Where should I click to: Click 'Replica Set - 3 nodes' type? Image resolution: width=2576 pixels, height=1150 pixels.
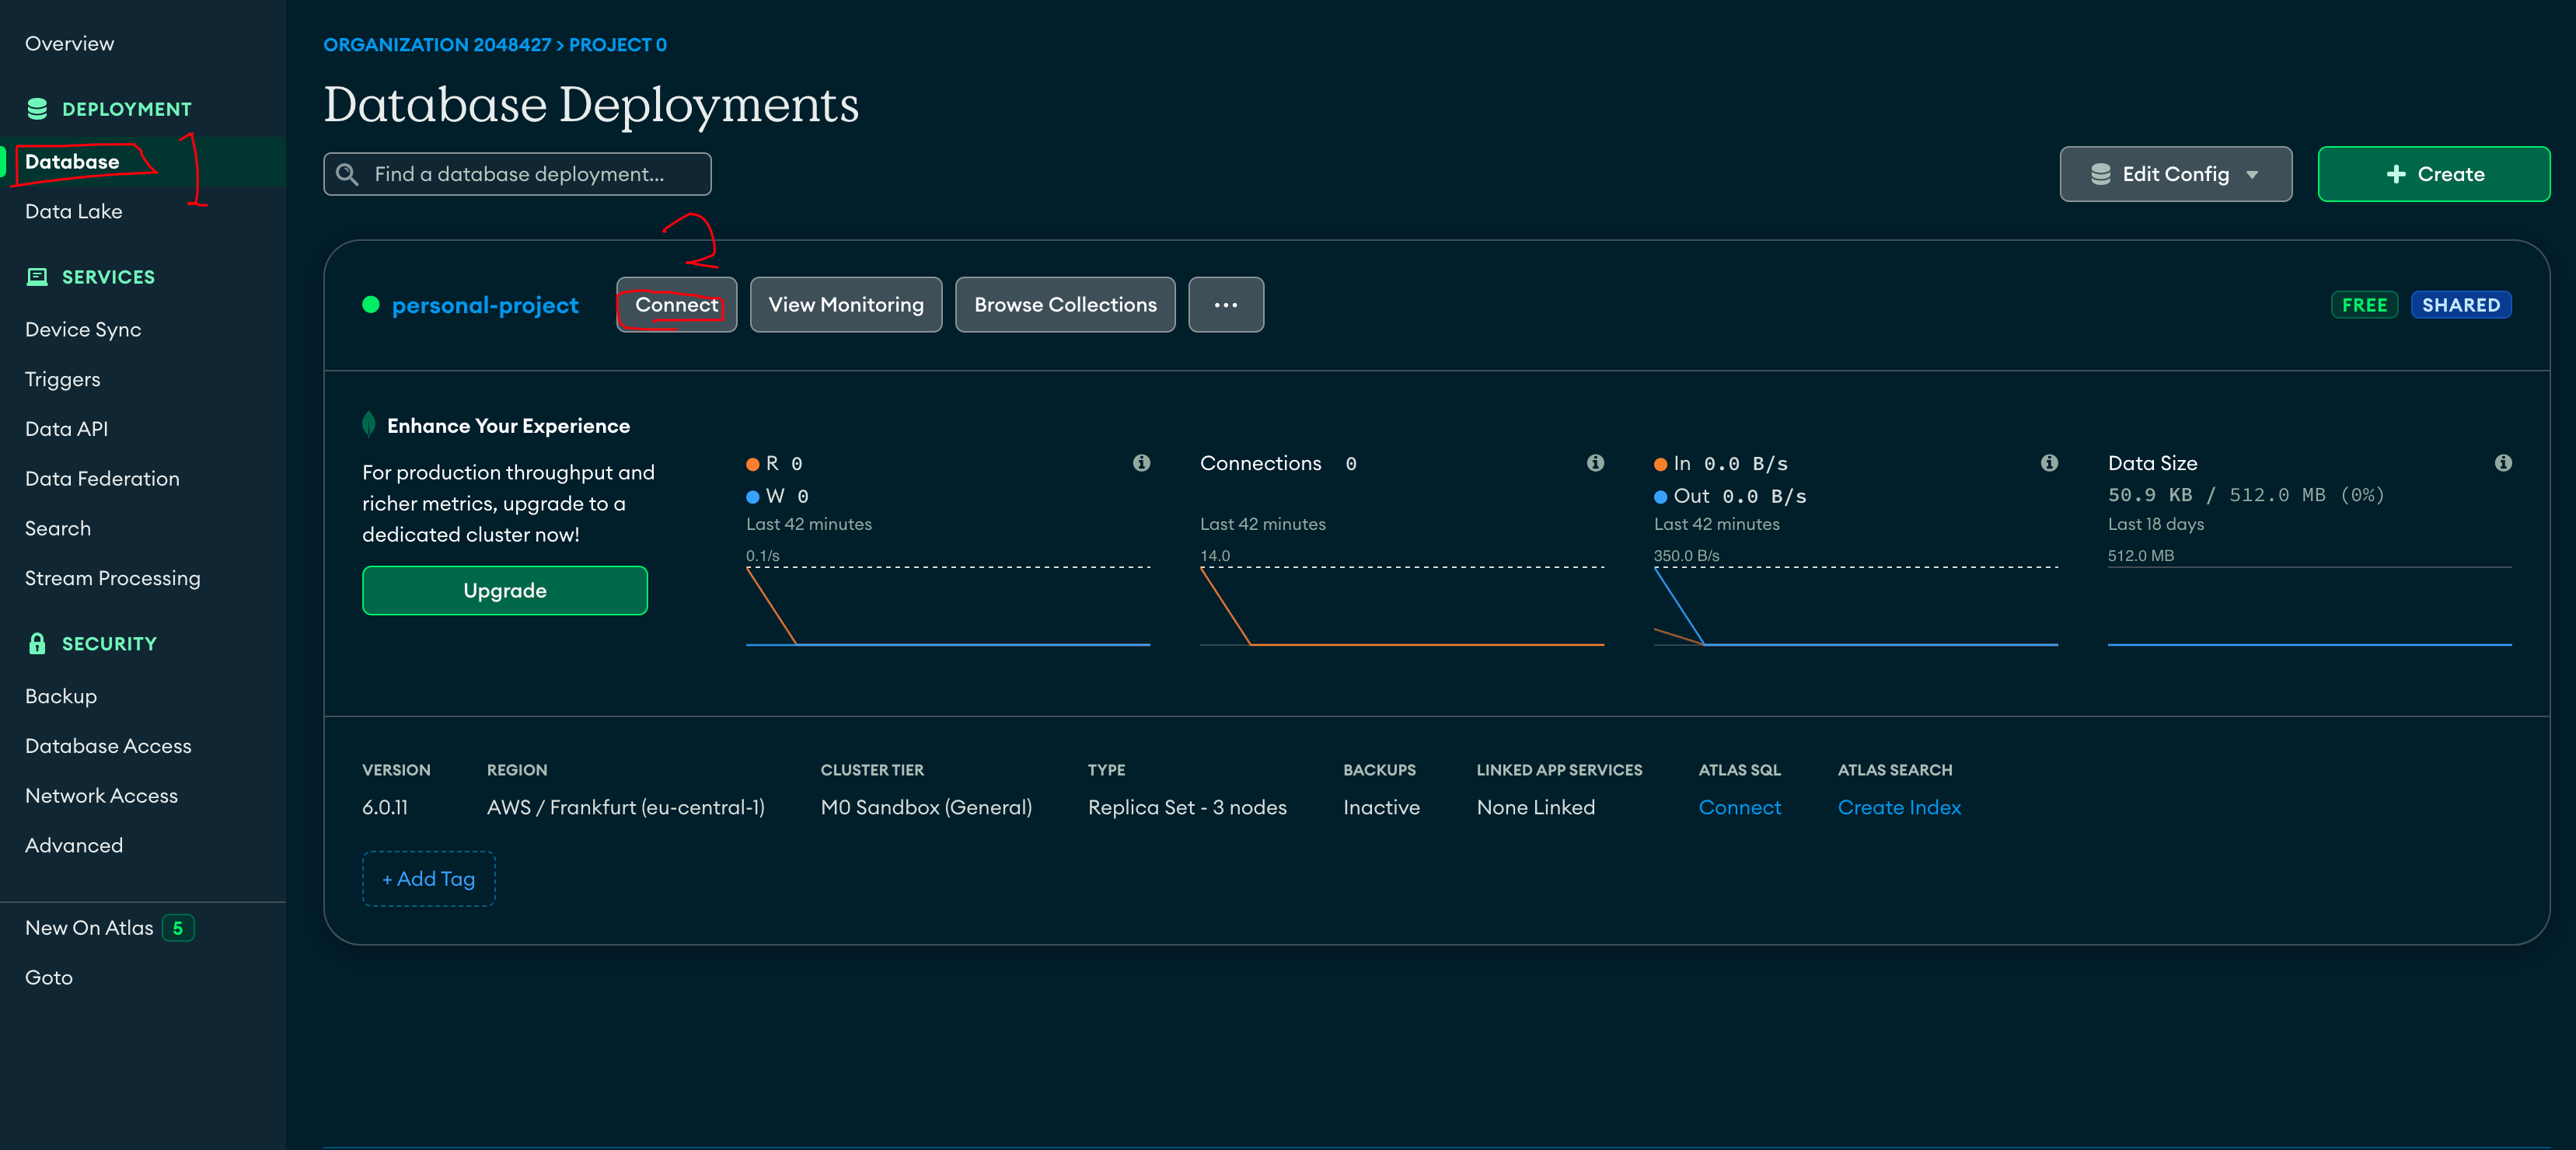(x=1187, y=808)
